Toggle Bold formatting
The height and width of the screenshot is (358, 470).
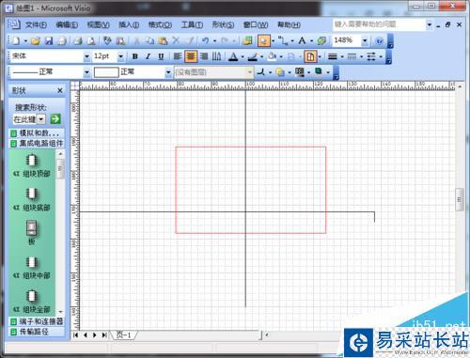[x=135, y=56]
